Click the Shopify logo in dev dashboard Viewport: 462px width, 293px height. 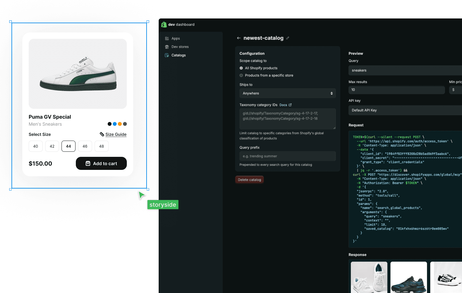(164, 24)
